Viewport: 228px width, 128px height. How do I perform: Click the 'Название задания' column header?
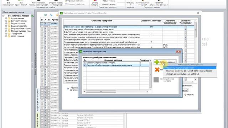point(113,60)
